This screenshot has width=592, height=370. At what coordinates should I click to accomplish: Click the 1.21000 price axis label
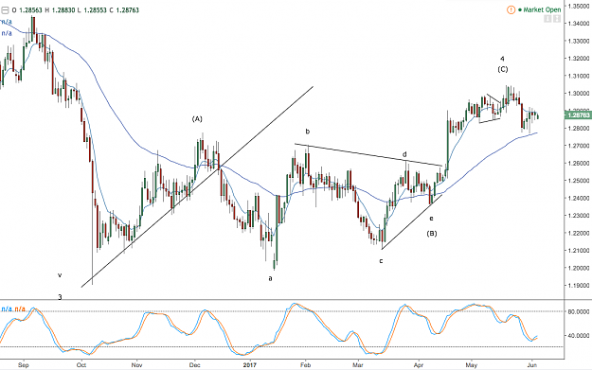tap(579, 251)
